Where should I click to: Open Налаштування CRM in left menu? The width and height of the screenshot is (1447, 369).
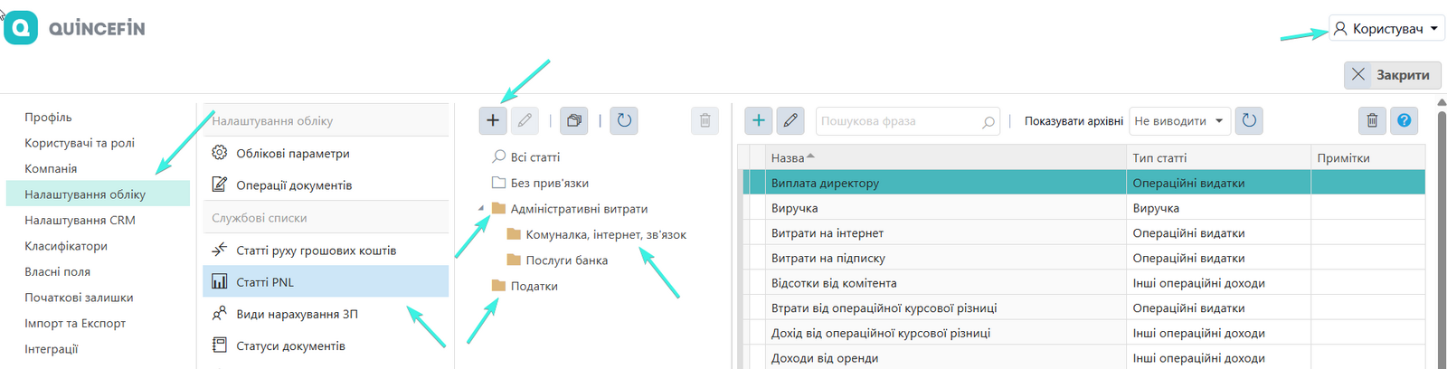click(x=80, y=220)
